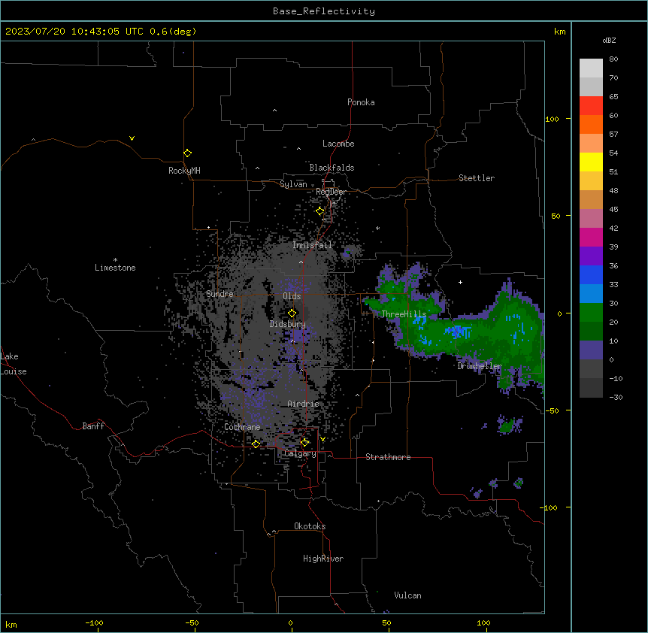The height and width of the screenshot is (633, 648).
Task: Select the light gray 70-80 dBZ swatch
Action: coord(591,68)
